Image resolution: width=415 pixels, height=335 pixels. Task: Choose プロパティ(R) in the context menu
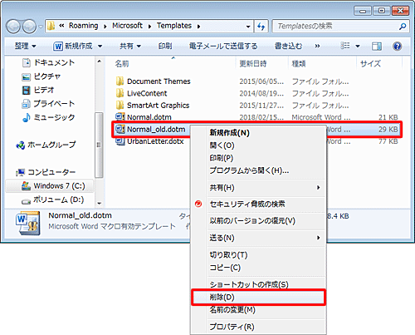257,327
